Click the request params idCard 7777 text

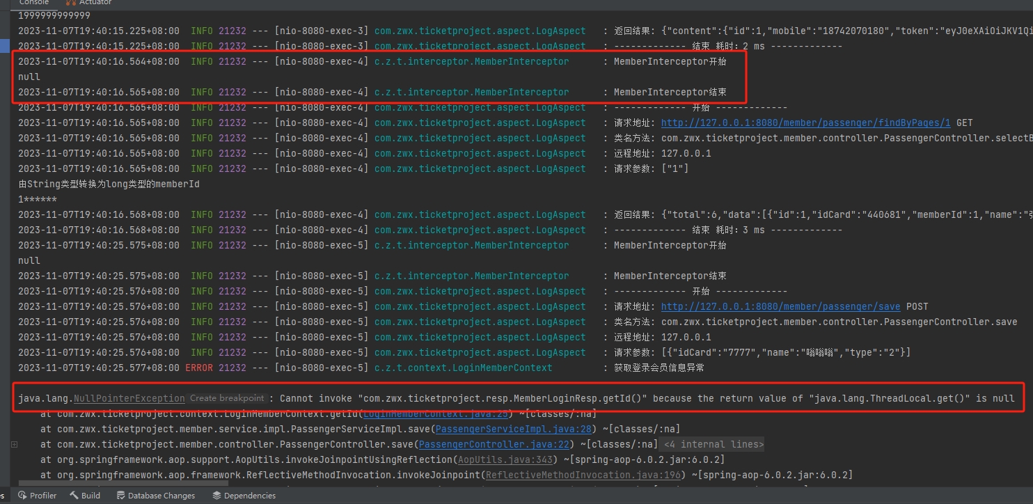pos(762,352)
